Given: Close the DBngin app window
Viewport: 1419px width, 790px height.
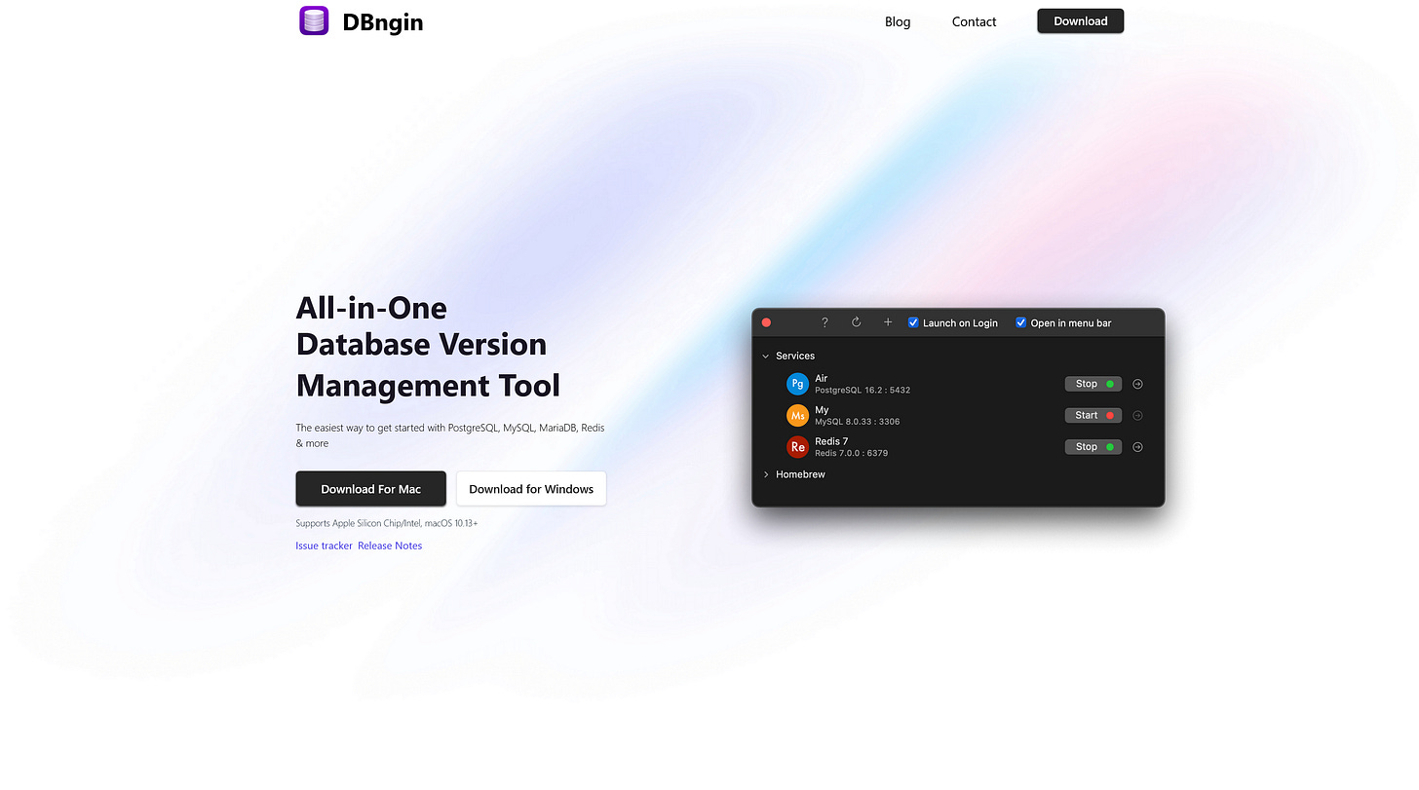Looking at the screenshot, I should click(x=766, y=322).
